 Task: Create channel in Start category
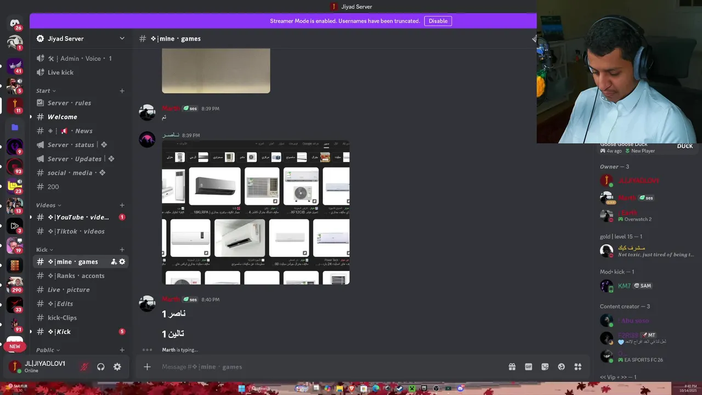tap(122, 91)
